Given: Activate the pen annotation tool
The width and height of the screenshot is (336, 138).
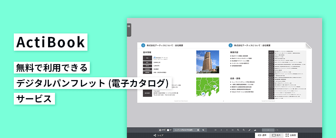Looking at the screenshot, I should [250, 130].
